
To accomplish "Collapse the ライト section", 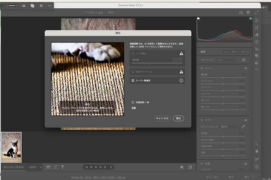I will pos(202,68).
